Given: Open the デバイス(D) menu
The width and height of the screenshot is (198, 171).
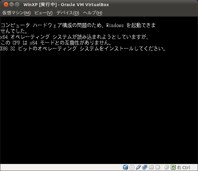Looking at the screenshot, I should coord(68,13).
